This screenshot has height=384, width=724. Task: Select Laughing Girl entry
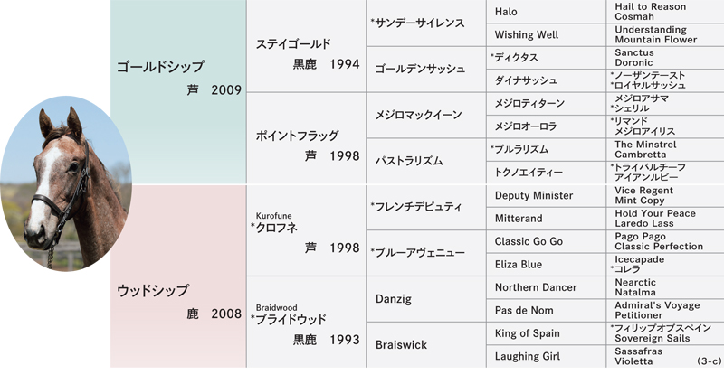click(x=546, y=356)
